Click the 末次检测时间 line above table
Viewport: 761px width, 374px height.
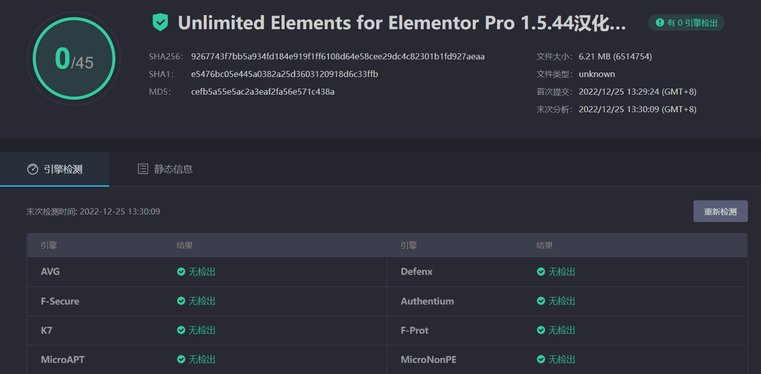click(93, 211)
